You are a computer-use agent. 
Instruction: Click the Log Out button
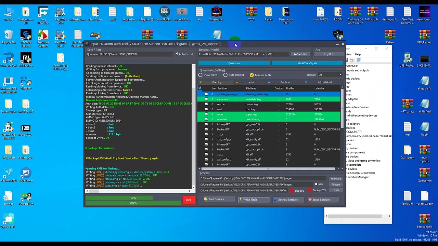click(x=328, y=54)
